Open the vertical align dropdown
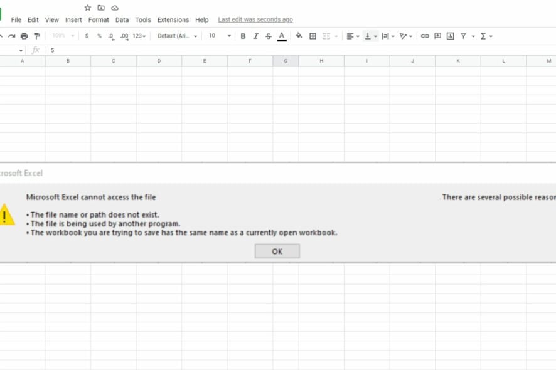The image size is (556, 370). pos(371,36)
